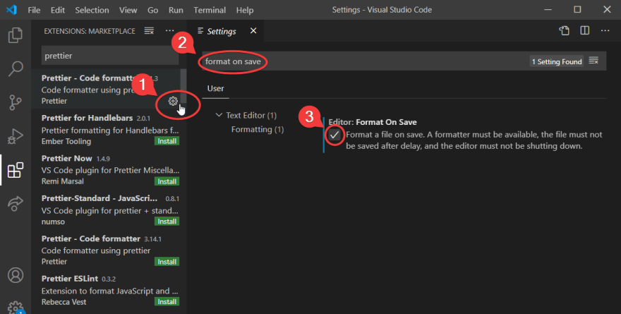Open Run and Debug view
The width and height of the screenshot is (621, 314).
15,136
